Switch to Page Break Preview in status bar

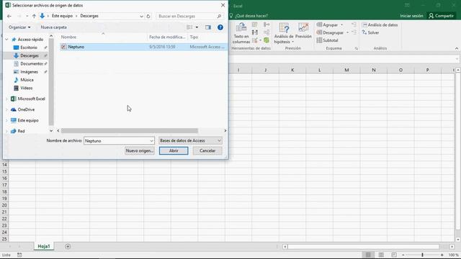(x=394, y=255)
